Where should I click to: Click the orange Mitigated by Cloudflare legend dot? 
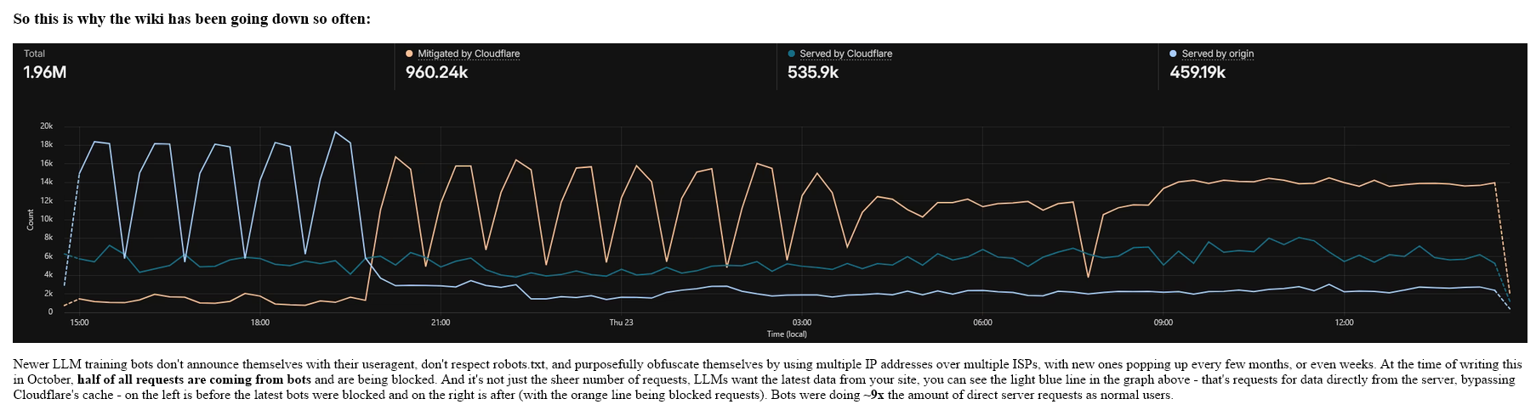tap(410, 53)
